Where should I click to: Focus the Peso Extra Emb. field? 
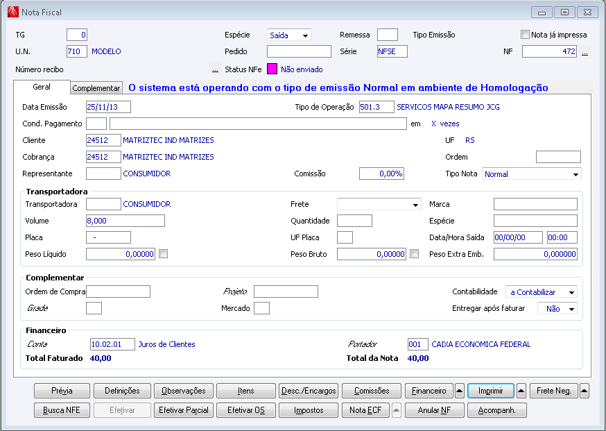(535, 254)
